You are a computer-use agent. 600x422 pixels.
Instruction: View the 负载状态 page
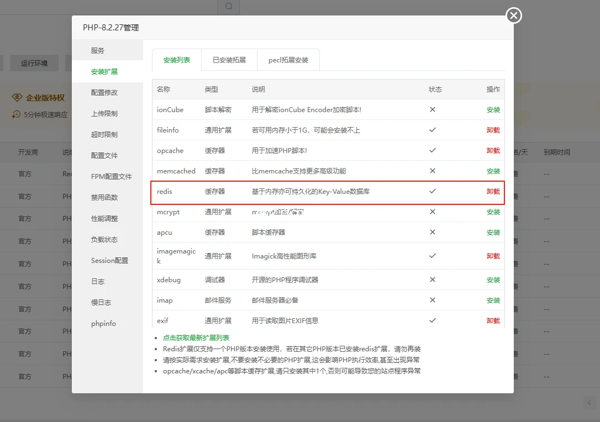coord(102,239)
